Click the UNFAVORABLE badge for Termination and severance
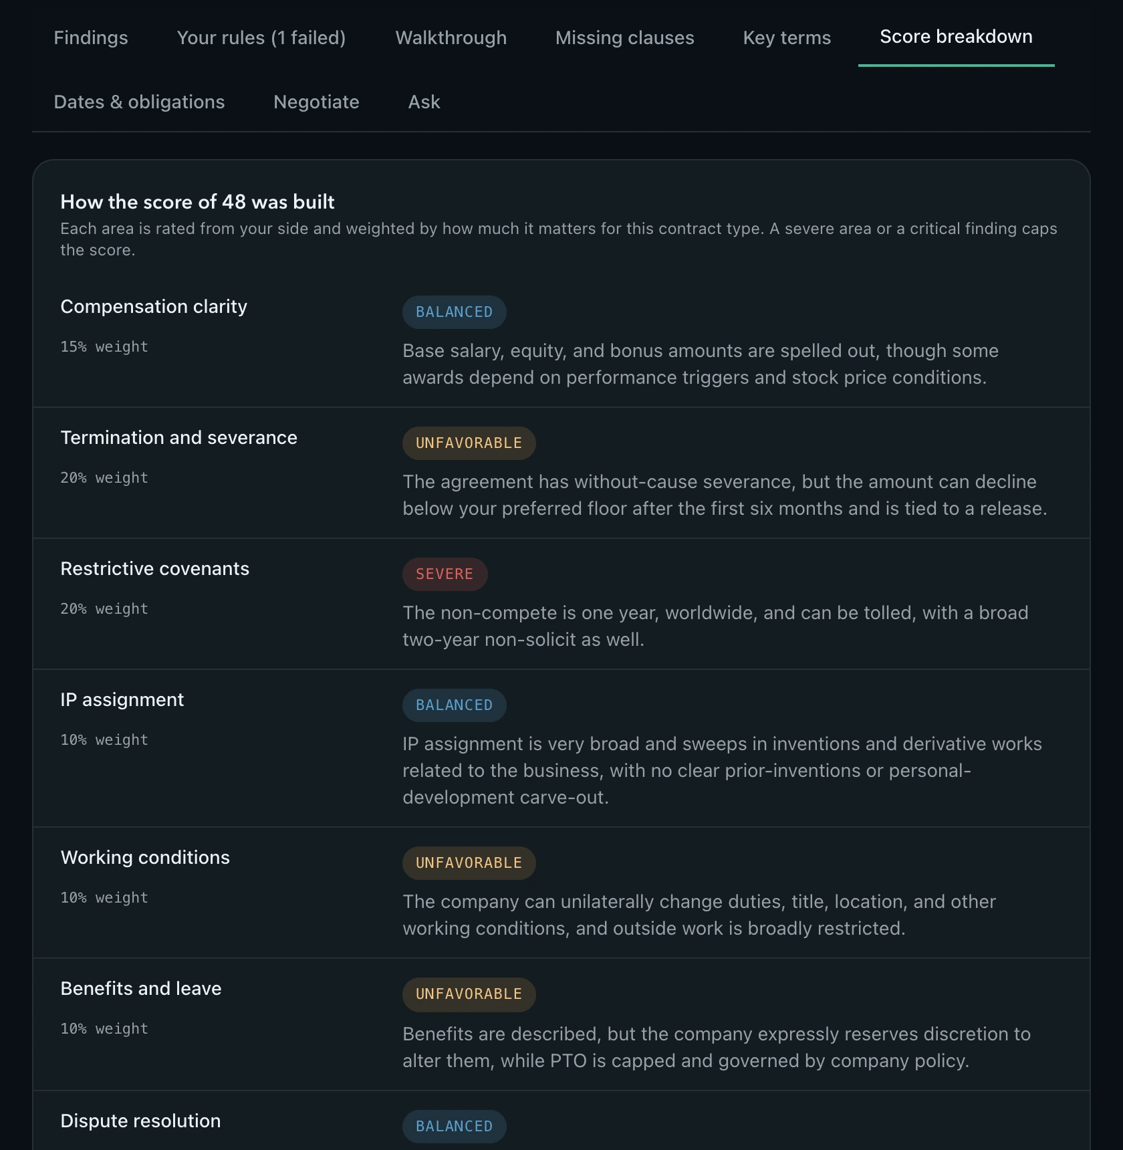This screenshot has width=1123, height=1150. (469, 443)
